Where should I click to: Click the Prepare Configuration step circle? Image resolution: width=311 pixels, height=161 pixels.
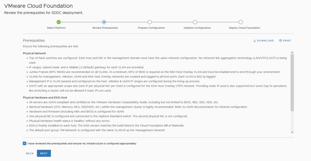tap(150, 22)
